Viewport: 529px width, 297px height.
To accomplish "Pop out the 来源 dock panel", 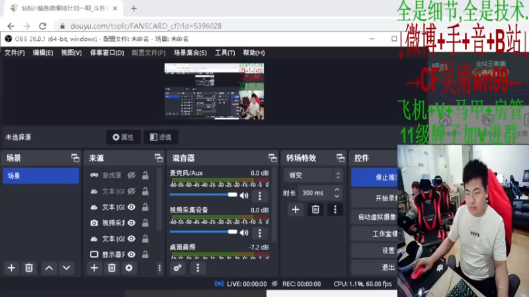I will (x=158, y=158).
